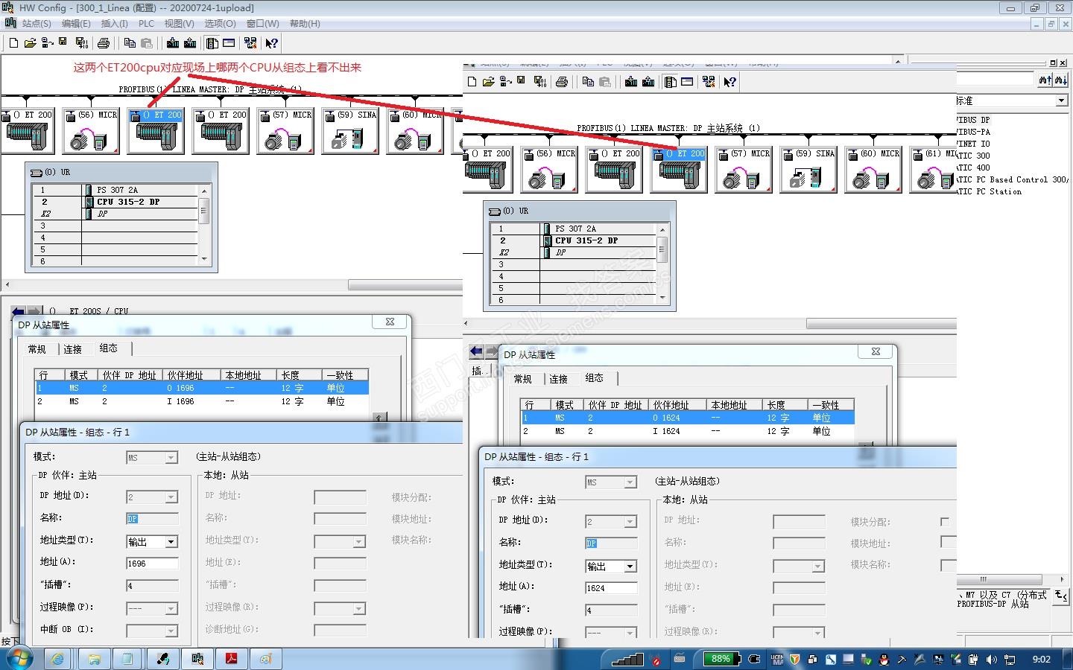The height and width of the screenshot is (670, 1073).
Task: Expand the 标准 catalog profile dropdown
Action: tap(1061, 100)
